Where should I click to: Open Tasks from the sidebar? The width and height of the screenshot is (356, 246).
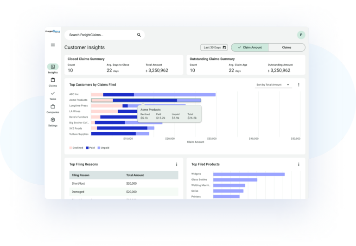pyautogui.click(x=53, y=93)
